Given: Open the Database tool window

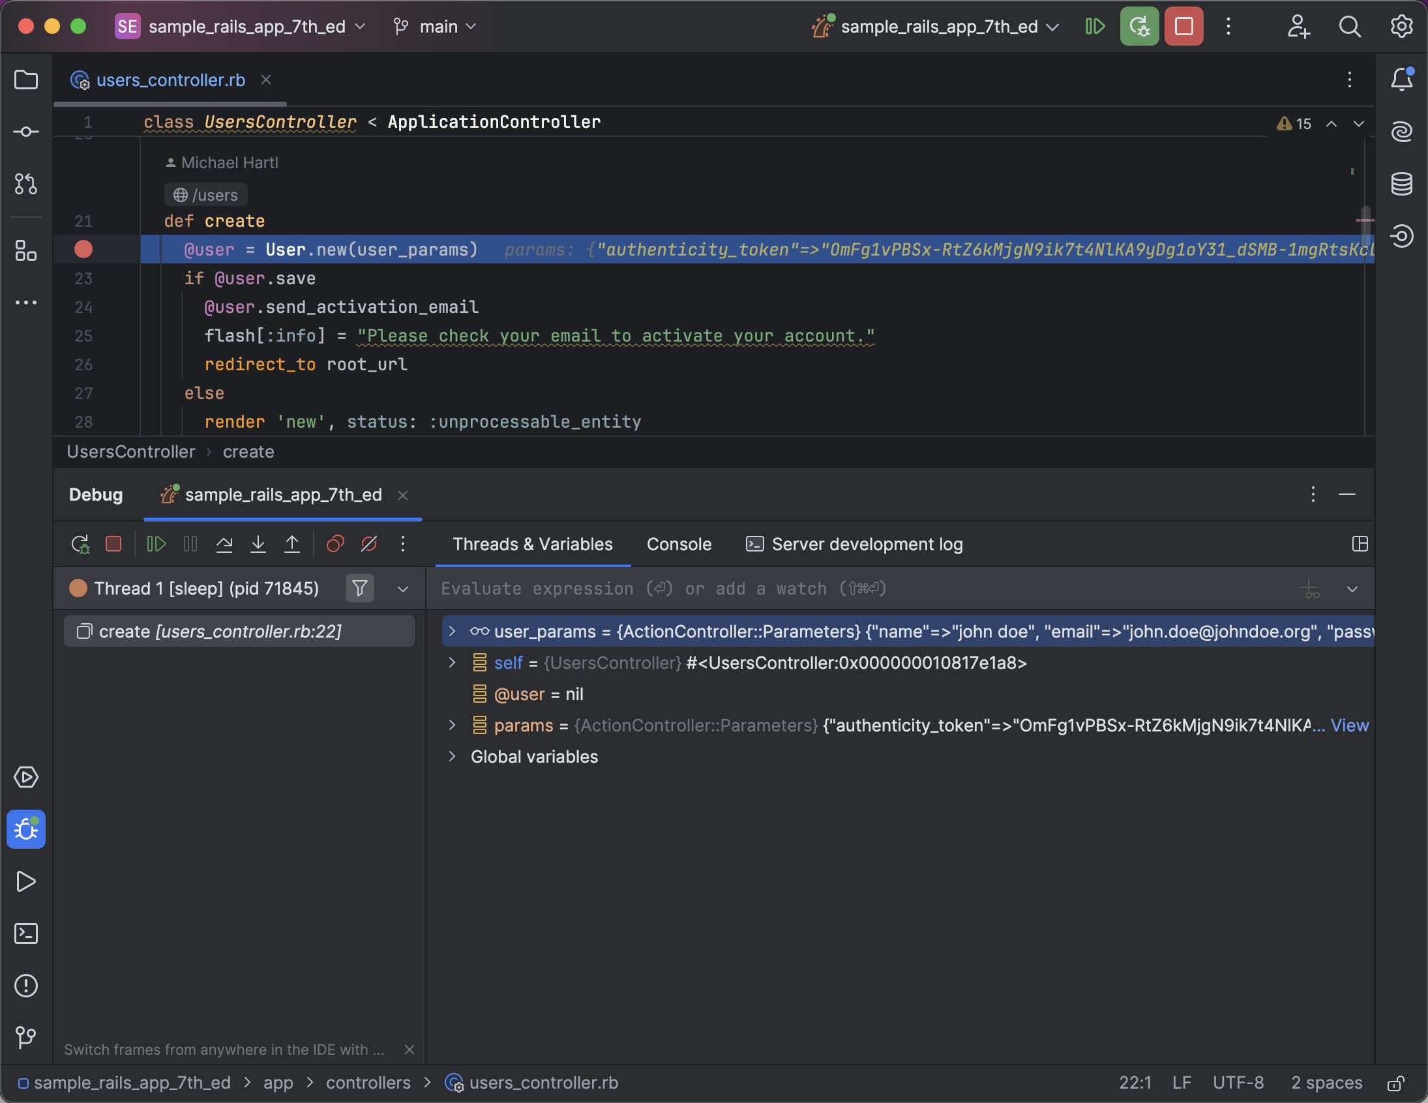Looking at the screenshot, I should click(1402, 184).
